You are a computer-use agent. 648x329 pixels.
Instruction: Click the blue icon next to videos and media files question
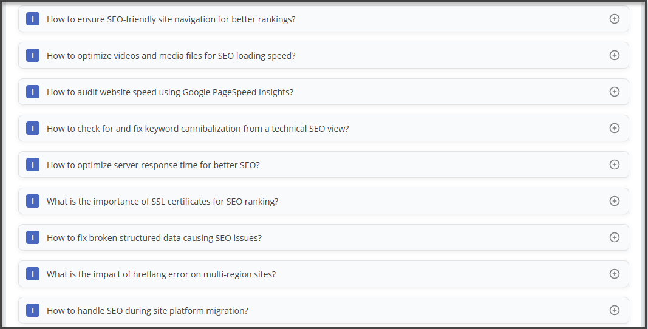coord(33,55)
